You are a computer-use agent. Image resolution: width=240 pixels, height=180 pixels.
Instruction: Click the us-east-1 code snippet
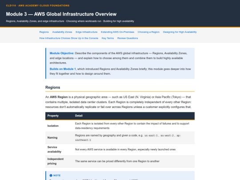[x=151, y=136]
